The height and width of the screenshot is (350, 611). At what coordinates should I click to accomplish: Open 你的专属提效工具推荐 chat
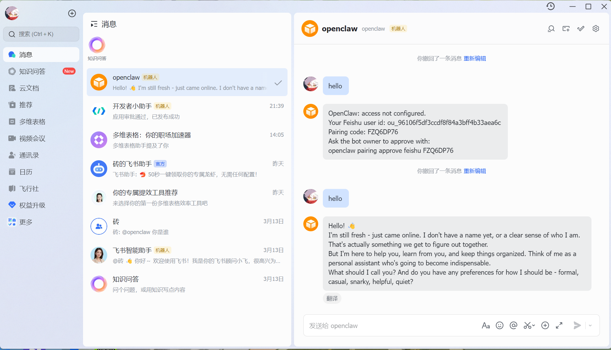coord(187,197)
